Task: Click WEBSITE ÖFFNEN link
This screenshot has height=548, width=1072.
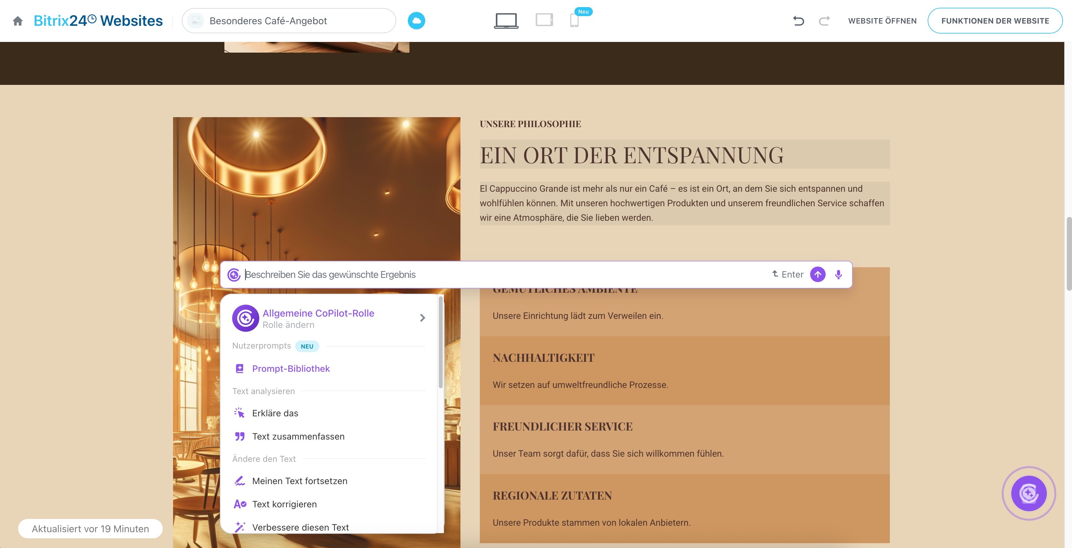Action: (x=882, y=21)
